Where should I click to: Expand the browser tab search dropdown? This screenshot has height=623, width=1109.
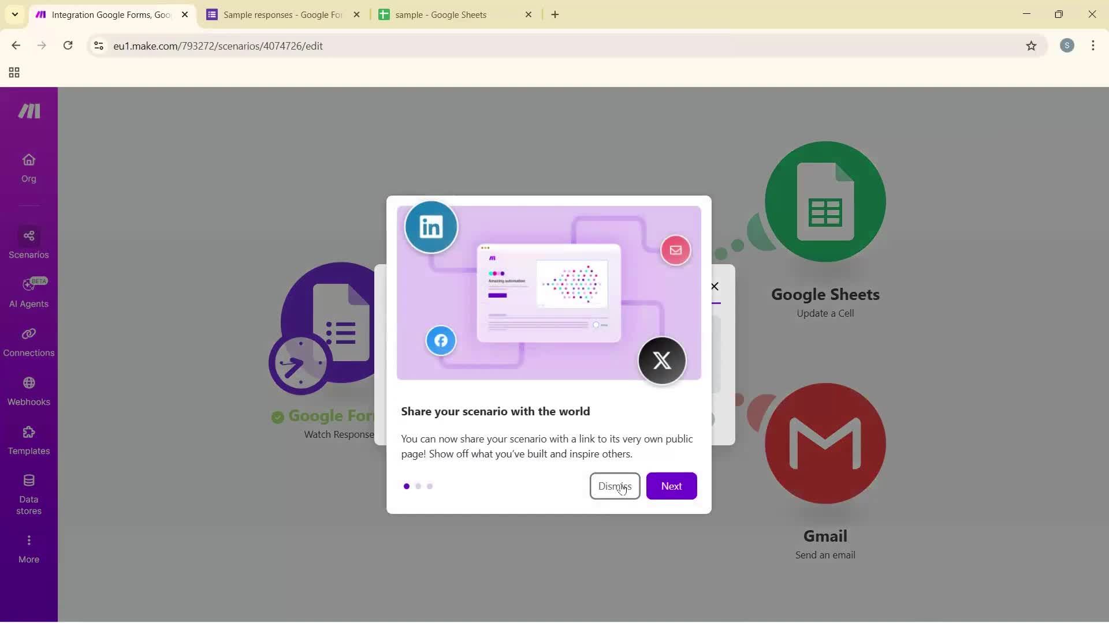pyautogui.click(x=14, y=14)
